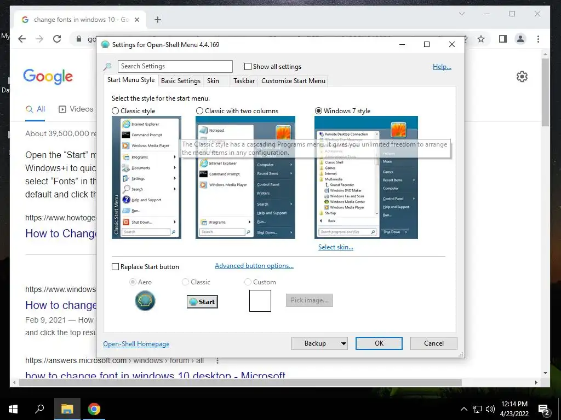Image resolution: width=561 pixels, height=420 pixels.
Task: Click the Backup button
Action: click(x=315, y=343)
